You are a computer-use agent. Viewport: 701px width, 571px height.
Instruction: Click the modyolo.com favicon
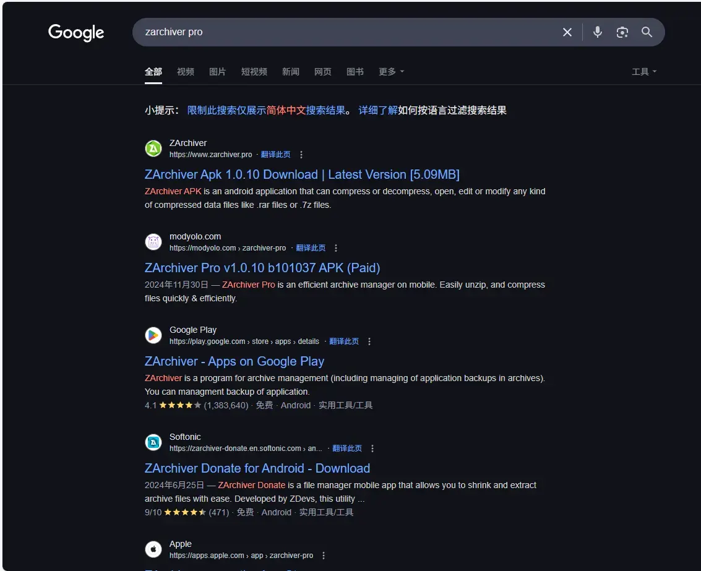pos(153,242)
